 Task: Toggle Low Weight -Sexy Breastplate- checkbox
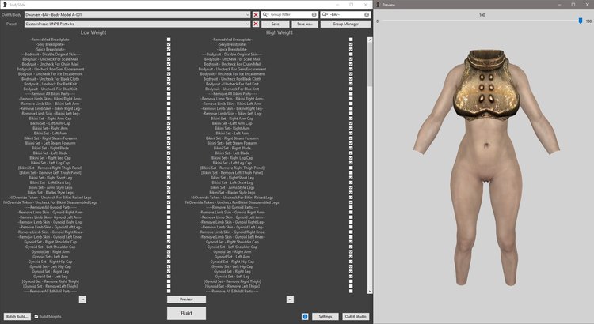pyautogui.click(x=169, y=44)
